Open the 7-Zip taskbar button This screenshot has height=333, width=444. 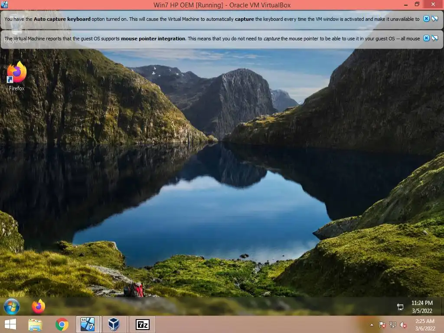(x=142, y=324)
